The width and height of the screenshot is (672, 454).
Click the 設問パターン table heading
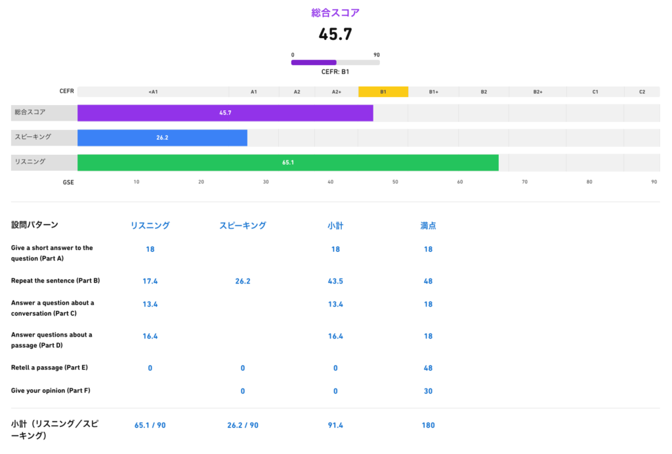click(x=34, y=225)
